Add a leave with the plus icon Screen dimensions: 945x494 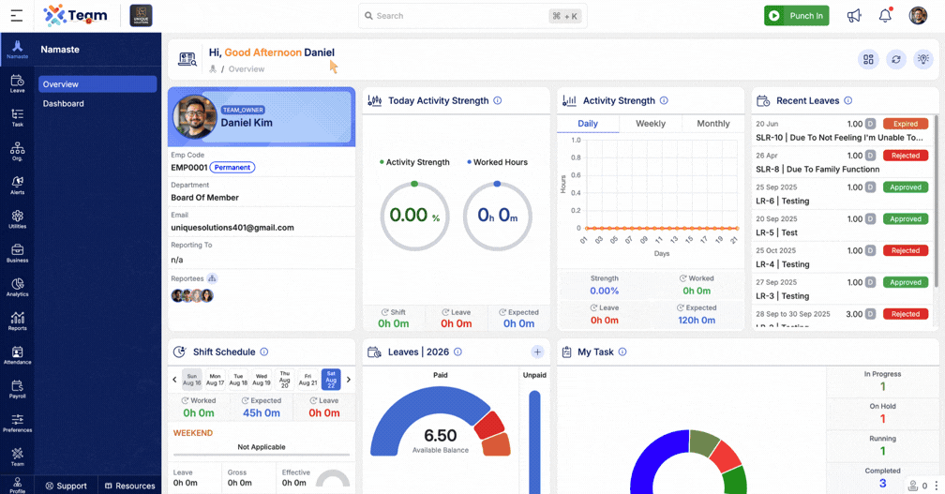click(537, 352)
